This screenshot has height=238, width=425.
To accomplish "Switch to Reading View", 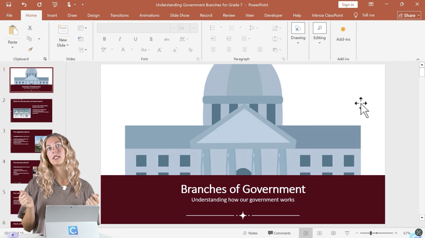I will point(333,233).
